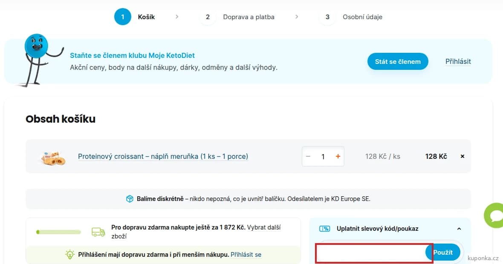Viewport: 503px width, 264px height.
Task: Click the Obsah košíku heading
Action: pyautogui.click(x=61, y=119)
